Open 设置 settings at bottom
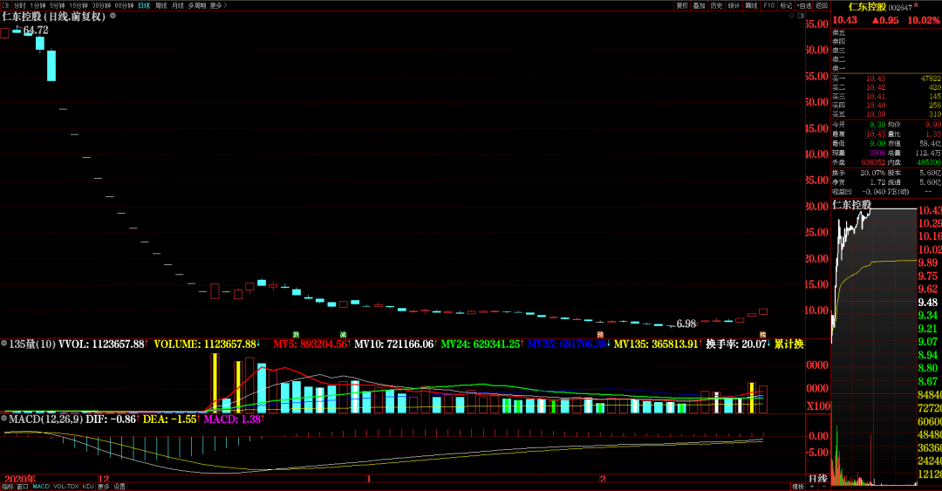The image size is (942, 491). point(119,487)
